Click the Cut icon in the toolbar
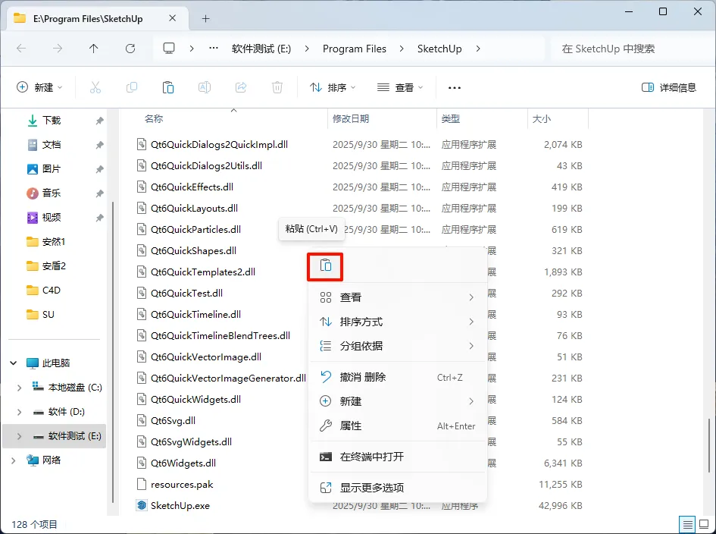The image size is (716, 534). click(95, 87)
